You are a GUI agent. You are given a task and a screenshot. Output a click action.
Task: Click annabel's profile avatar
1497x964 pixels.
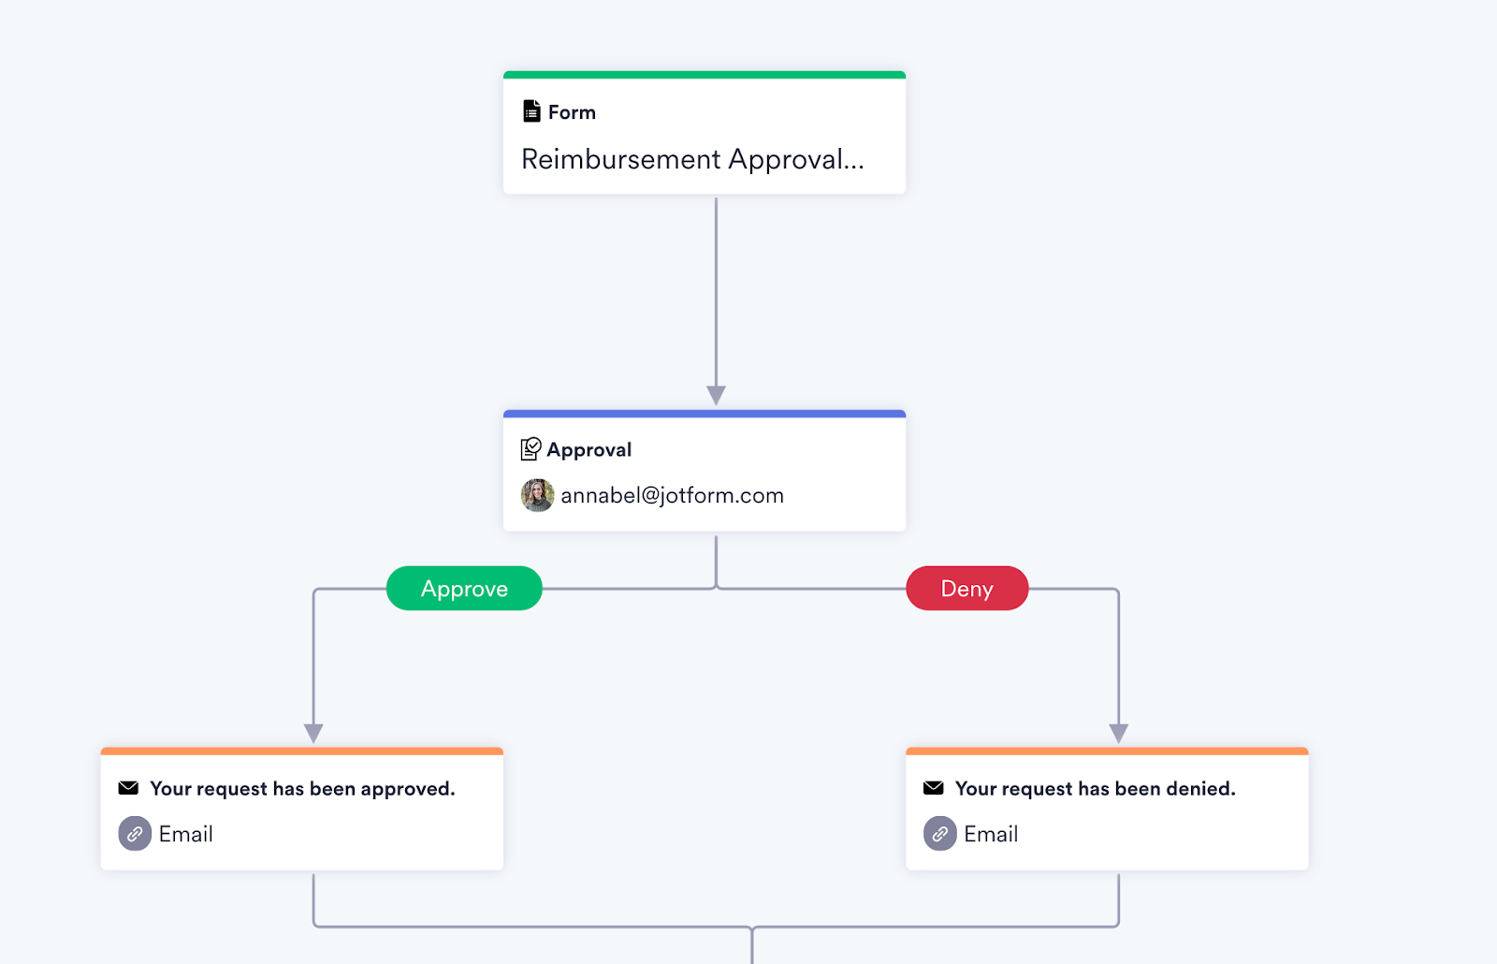coord(537,495)
